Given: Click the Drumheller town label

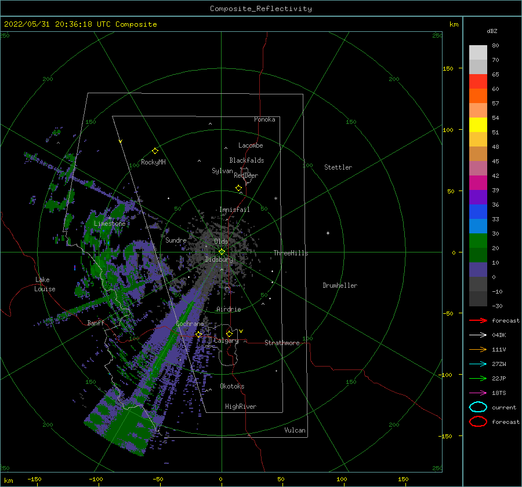Looking at the screenshot, I should (340, 285).
